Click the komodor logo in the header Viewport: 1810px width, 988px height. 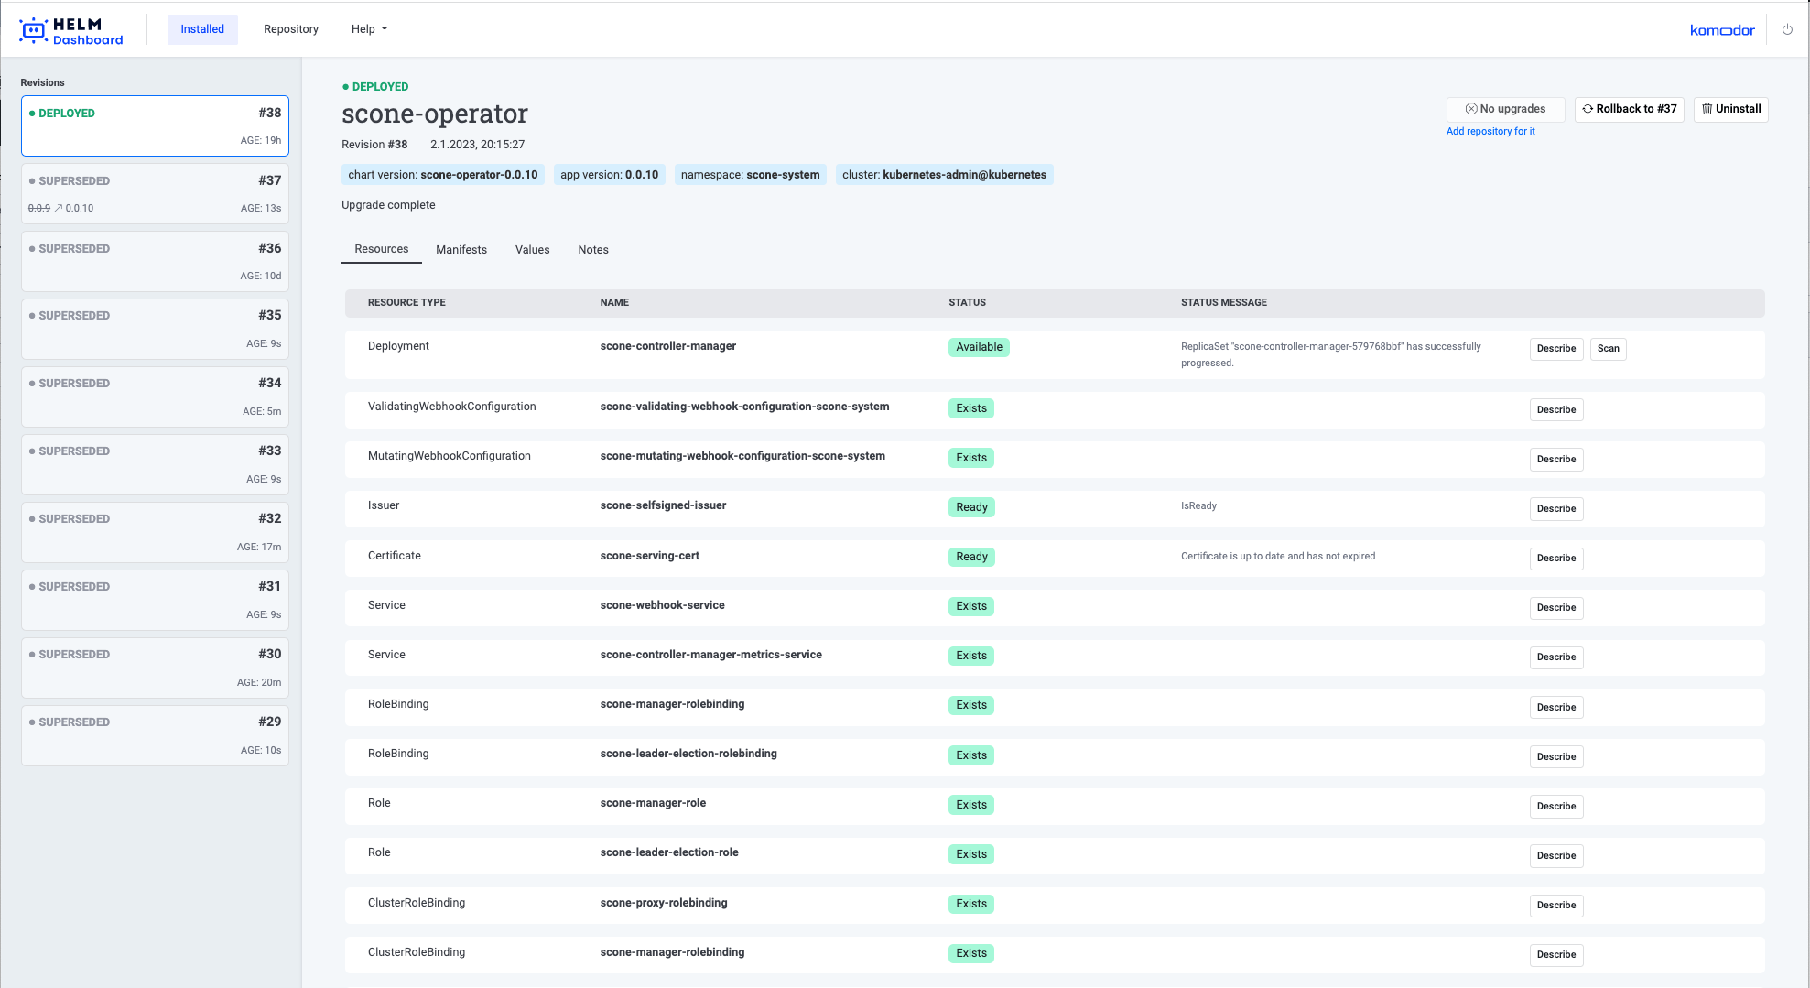(1723, 28)
